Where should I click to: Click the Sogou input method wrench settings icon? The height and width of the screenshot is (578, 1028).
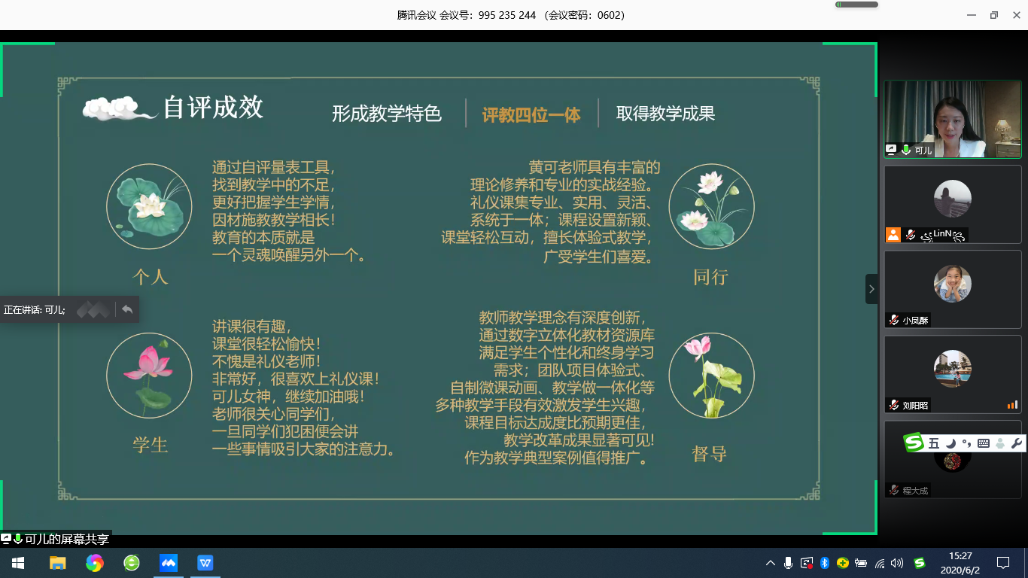[1016, 443]
